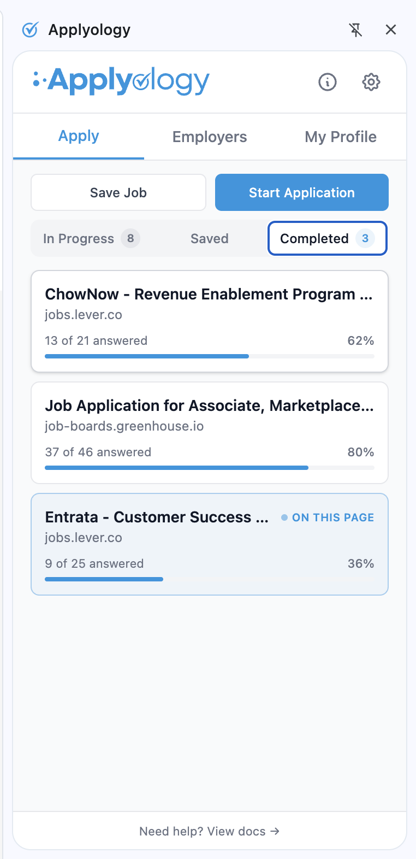Viewport: 416px width, 859px height.
Task: Click the In Progress count badge 8
Action: click(x=130, y=239)
